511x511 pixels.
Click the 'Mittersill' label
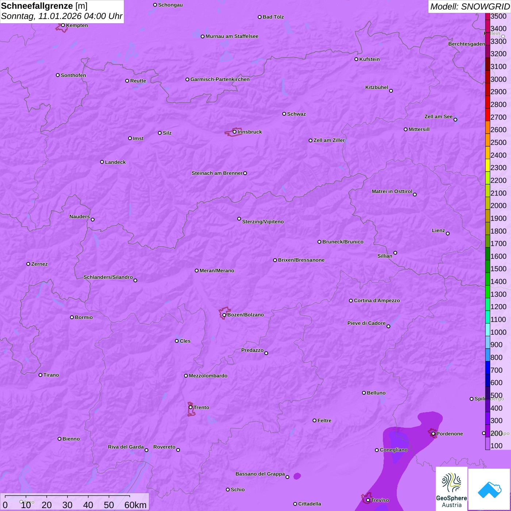click(419, 129)
